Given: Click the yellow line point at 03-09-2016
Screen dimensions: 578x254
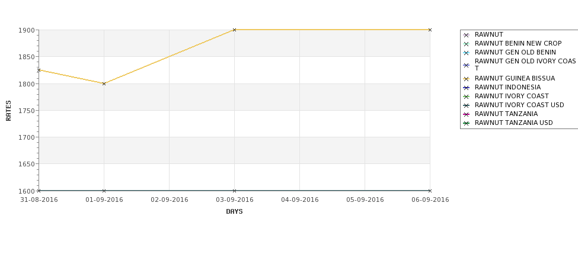Looking at the screenshot, I should point(234,30).
